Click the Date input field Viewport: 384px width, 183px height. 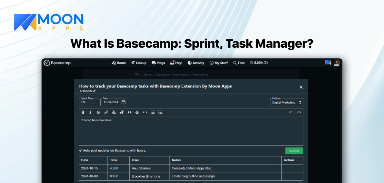[x=113, y=102]
